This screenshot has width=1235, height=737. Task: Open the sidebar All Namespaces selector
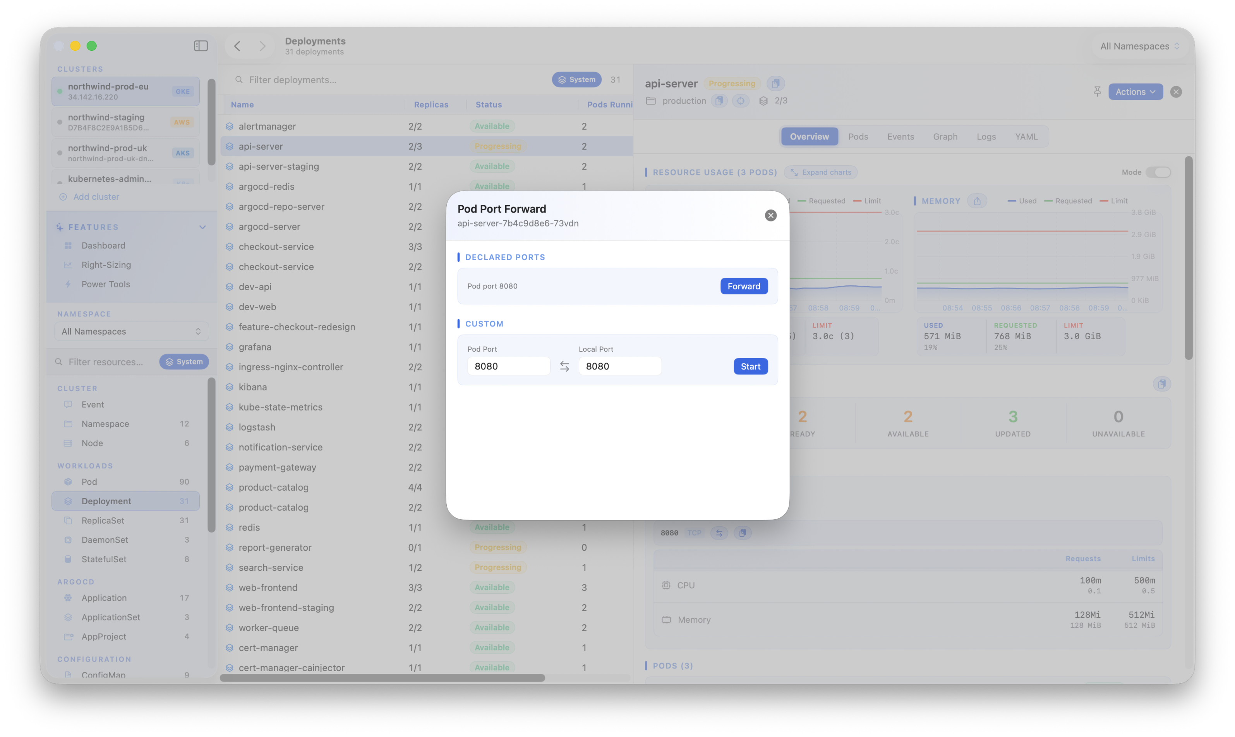131,331
